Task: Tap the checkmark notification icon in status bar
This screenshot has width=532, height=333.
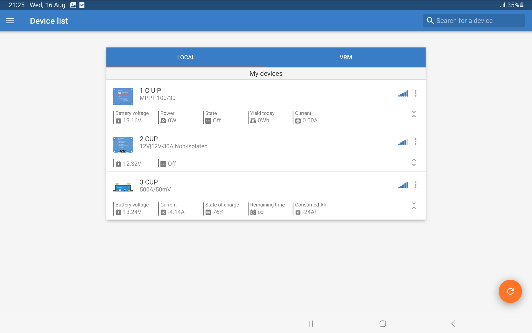Action: [x=82, y=5]
